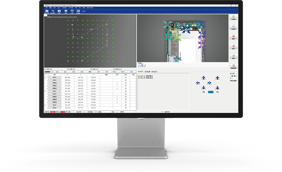Open the 0.1 step distance dropdown

234,78
